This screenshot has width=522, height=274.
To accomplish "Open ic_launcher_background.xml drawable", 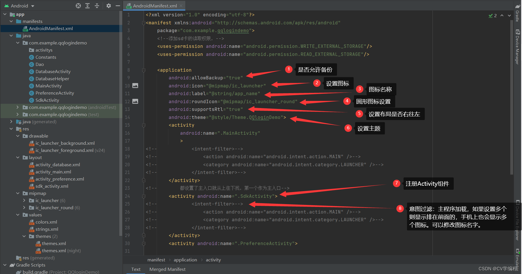I will pyautogui.click(x=65, y=143).
